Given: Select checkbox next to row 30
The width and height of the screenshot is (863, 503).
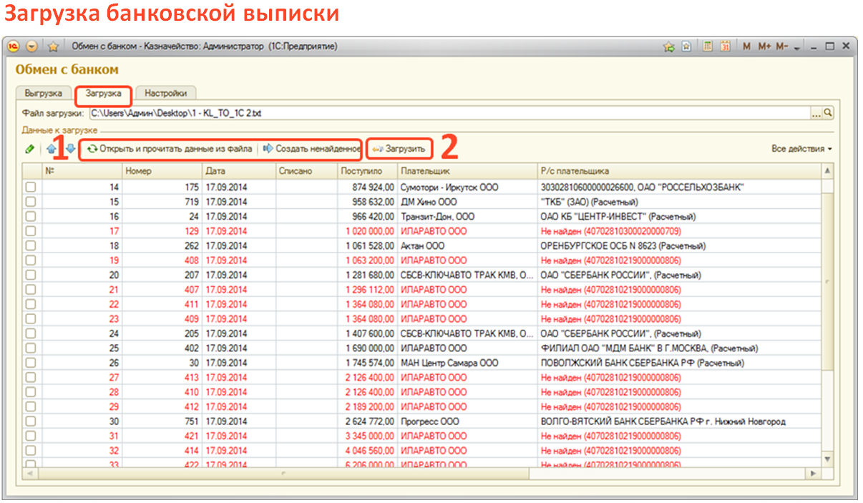Looking at the screenshot, I should (x=31, y=421).
